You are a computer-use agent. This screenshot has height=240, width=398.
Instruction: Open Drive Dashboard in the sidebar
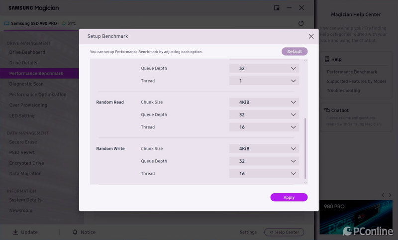(27, 52)
